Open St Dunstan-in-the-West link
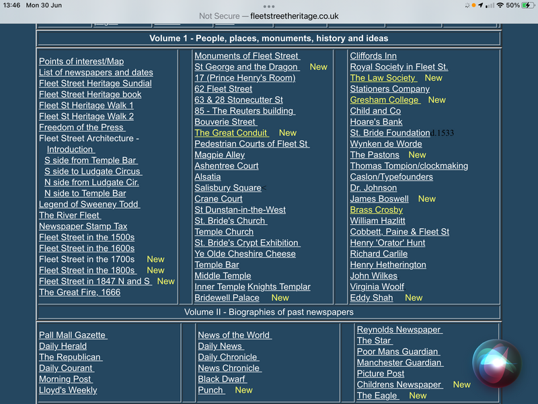538x404 pixels. [240, 210]
